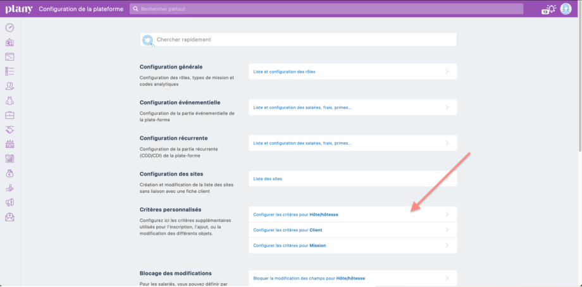Expand the Configuration récurrente salaries row chevron
Screen dimensions: 582x287
(447, 143)
